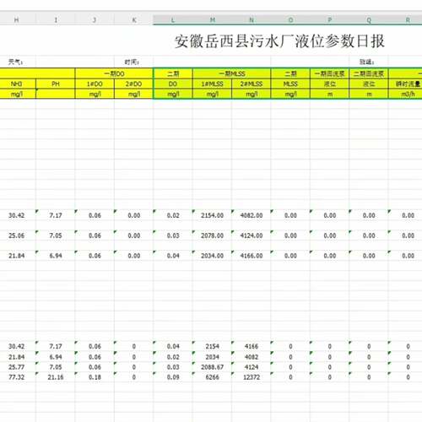Select column L header
422x422 pixels.
[x=173, y=19]
